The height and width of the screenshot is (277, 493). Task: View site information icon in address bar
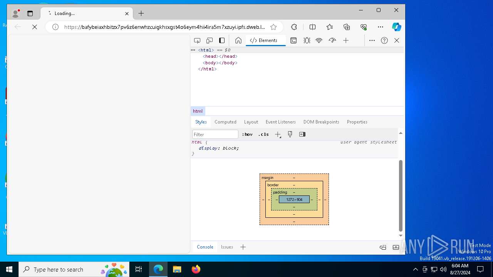click(55, 27)
